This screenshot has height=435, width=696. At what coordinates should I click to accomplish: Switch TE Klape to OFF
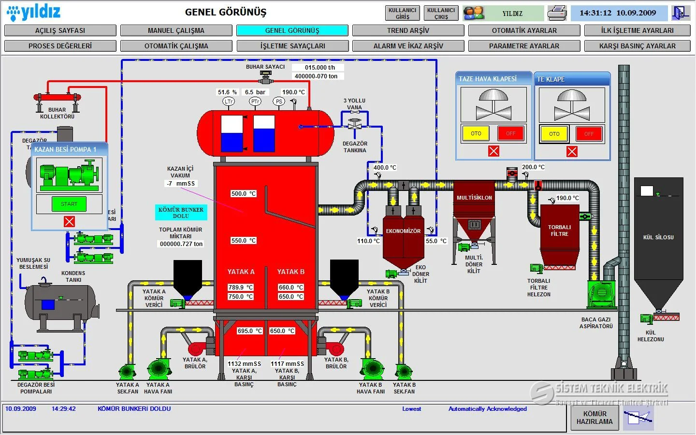[589, 134]
